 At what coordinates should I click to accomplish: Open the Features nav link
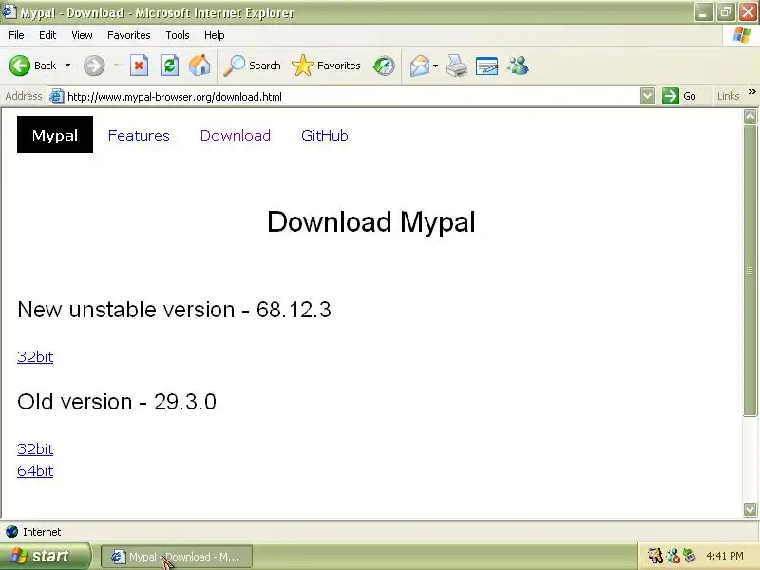[139, 135]
